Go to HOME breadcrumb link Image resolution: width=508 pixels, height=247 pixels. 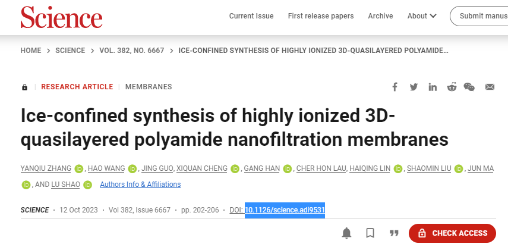[31, 51]
